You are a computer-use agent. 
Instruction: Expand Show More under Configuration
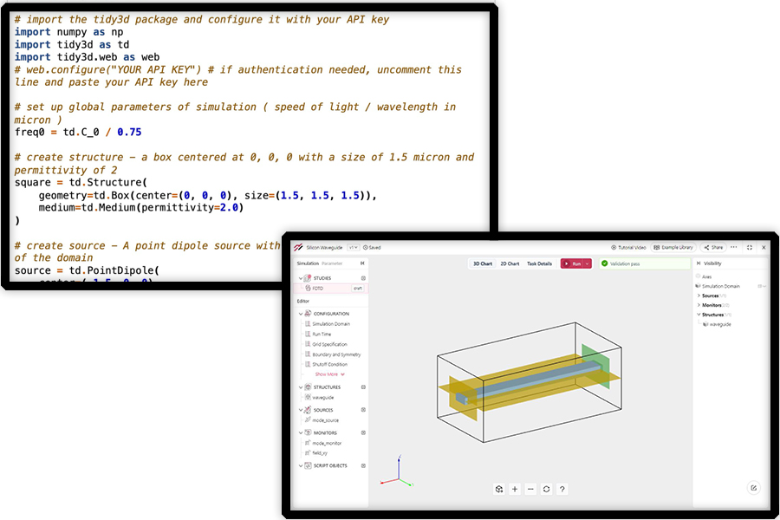(329, 374)
